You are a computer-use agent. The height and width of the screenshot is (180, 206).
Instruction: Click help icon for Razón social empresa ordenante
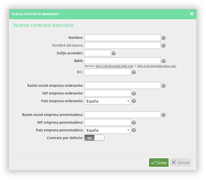coord(163,86)
